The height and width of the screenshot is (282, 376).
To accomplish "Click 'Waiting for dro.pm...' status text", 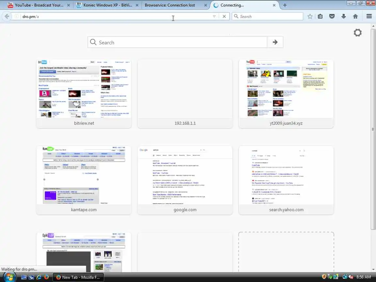I will point(19,269).
